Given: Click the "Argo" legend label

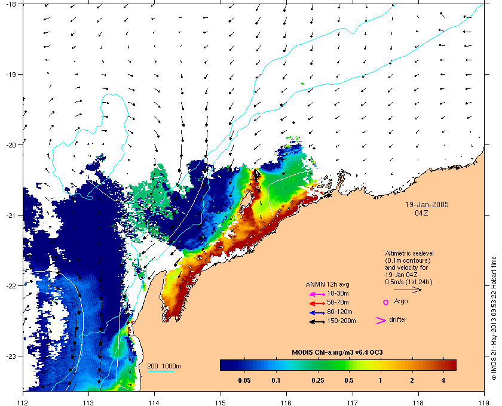Looking at the screenshot, I should pyautogui.click(x=401, y=302).
